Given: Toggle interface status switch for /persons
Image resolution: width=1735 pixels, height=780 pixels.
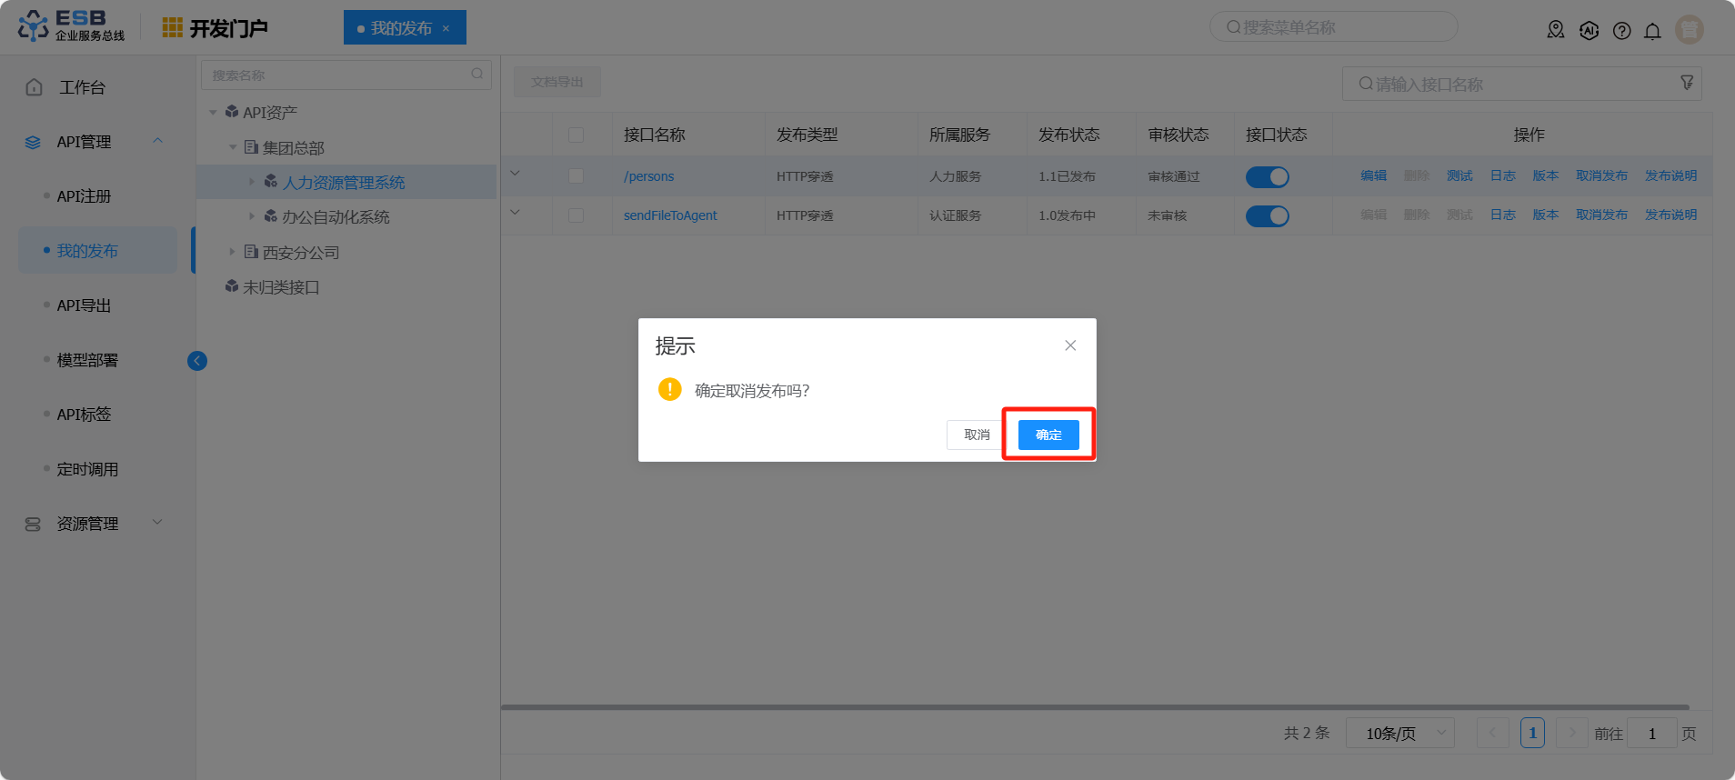Looking at the screenshot, I should point(1267,177).
